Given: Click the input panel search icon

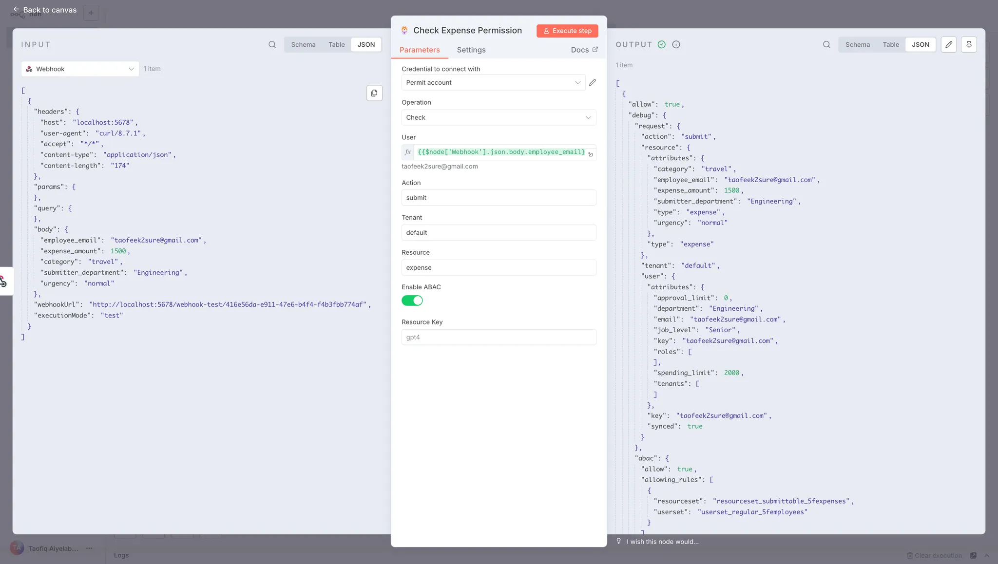Looking at the screenshot, I should pyautogui.click(x=272, y=44).
